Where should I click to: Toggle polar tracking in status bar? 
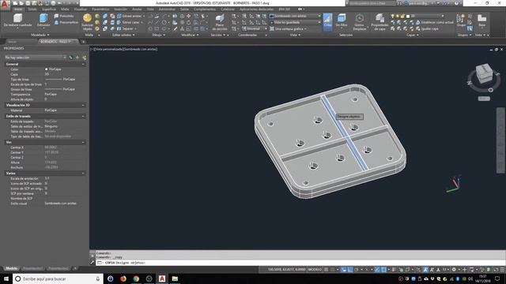pyautogui.click(x=357, y=269)
